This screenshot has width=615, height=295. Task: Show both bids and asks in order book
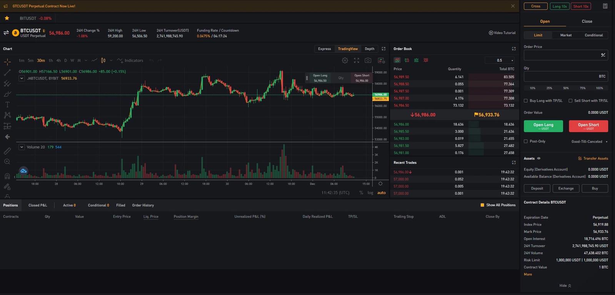tap(397, 60)
